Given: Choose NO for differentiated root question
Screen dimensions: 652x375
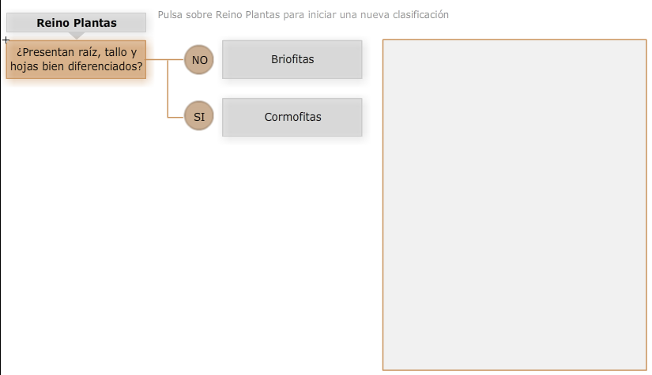Looking at the screenshot, I should 199,59.
